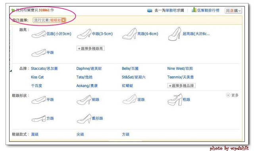The image size is (254, 151).
Task: Select 平跟 text link in 跟高 section
Action: (x=50, y=52)
